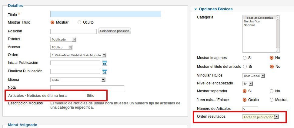Image resolution: width=294 pixels, height=128 pixels.
Task: Select '- Todas las Categorías -' in list
Action: [x=259, y=18]
